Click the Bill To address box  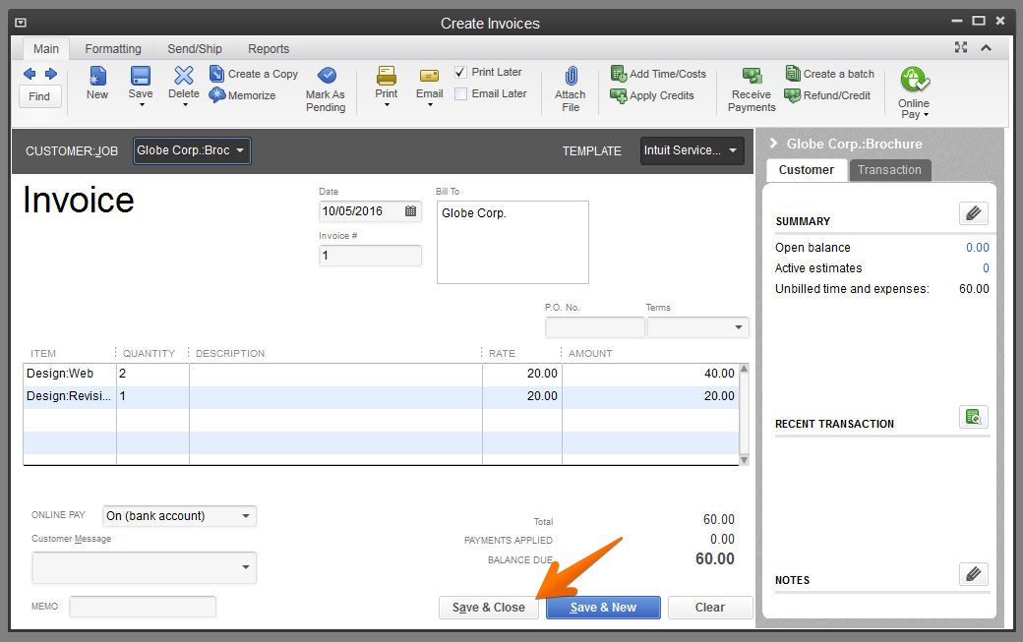click(x=512, y=243)
